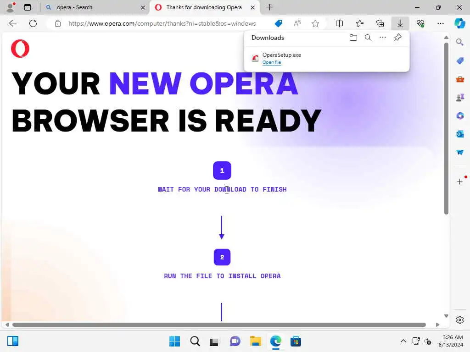This screenshot has height=352, width=470.
Task: Open tab actions menu icon
Action: [x=28, y=7]
